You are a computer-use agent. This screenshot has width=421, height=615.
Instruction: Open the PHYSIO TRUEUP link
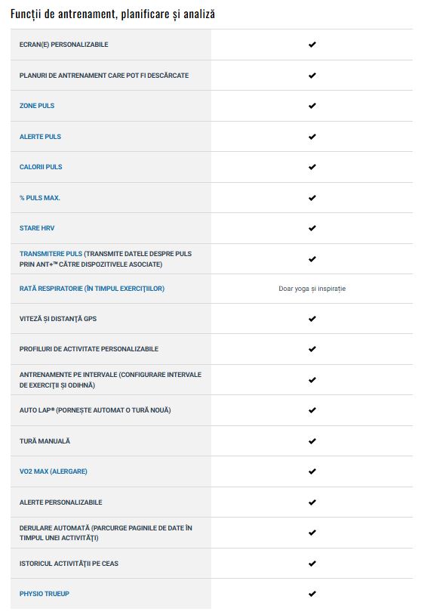pos(45,594)
